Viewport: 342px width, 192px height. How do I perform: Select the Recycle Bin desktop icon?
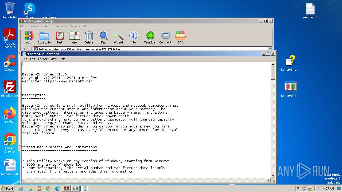coord(10,11)
